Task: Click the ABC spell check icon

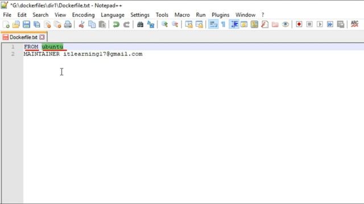Action: [x=354, y=24]
